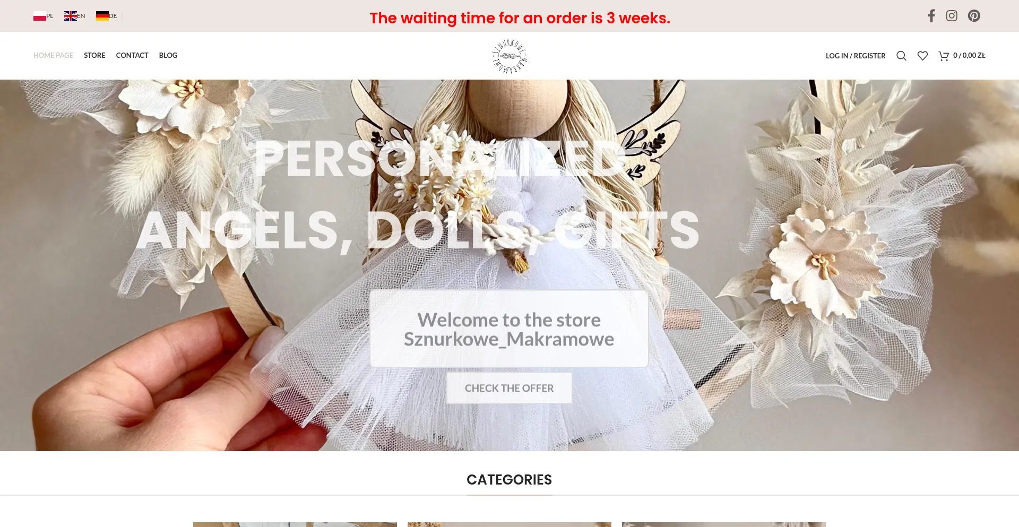The width and height of the screenshot is (1019, 527).
Task: Click the Sznurkowe Makramowe circular logo
Action: tap(509, 56)
